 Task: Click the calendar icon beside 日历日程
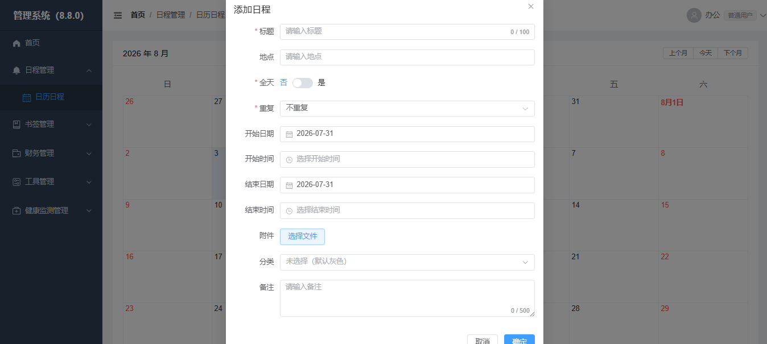coord(27,97)
